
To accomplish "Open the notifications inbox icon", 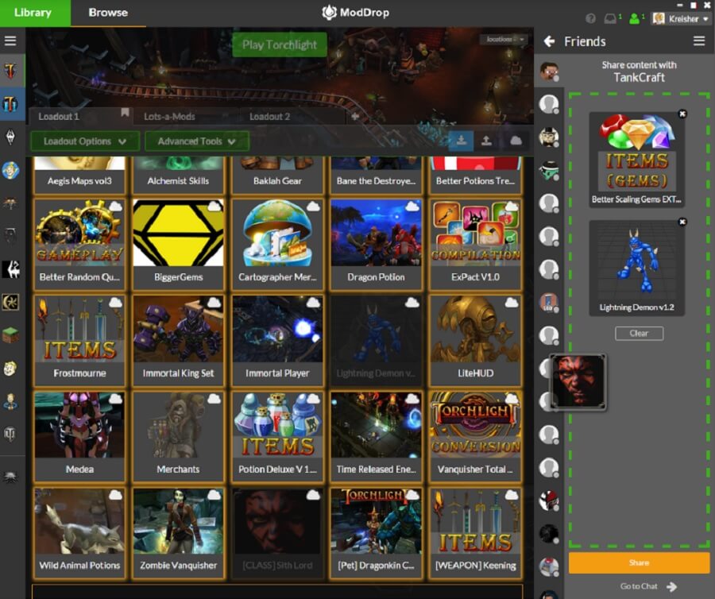I will pyautogui.click(x=610, y=19).
